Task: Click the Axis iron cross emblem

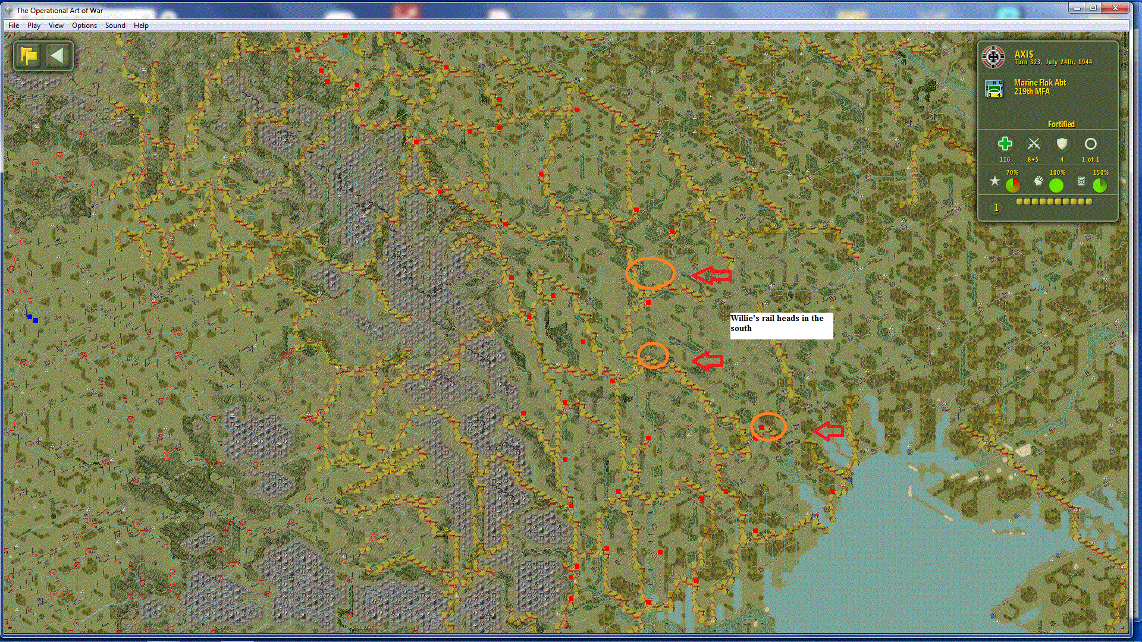Action: [x=993, y=58]
